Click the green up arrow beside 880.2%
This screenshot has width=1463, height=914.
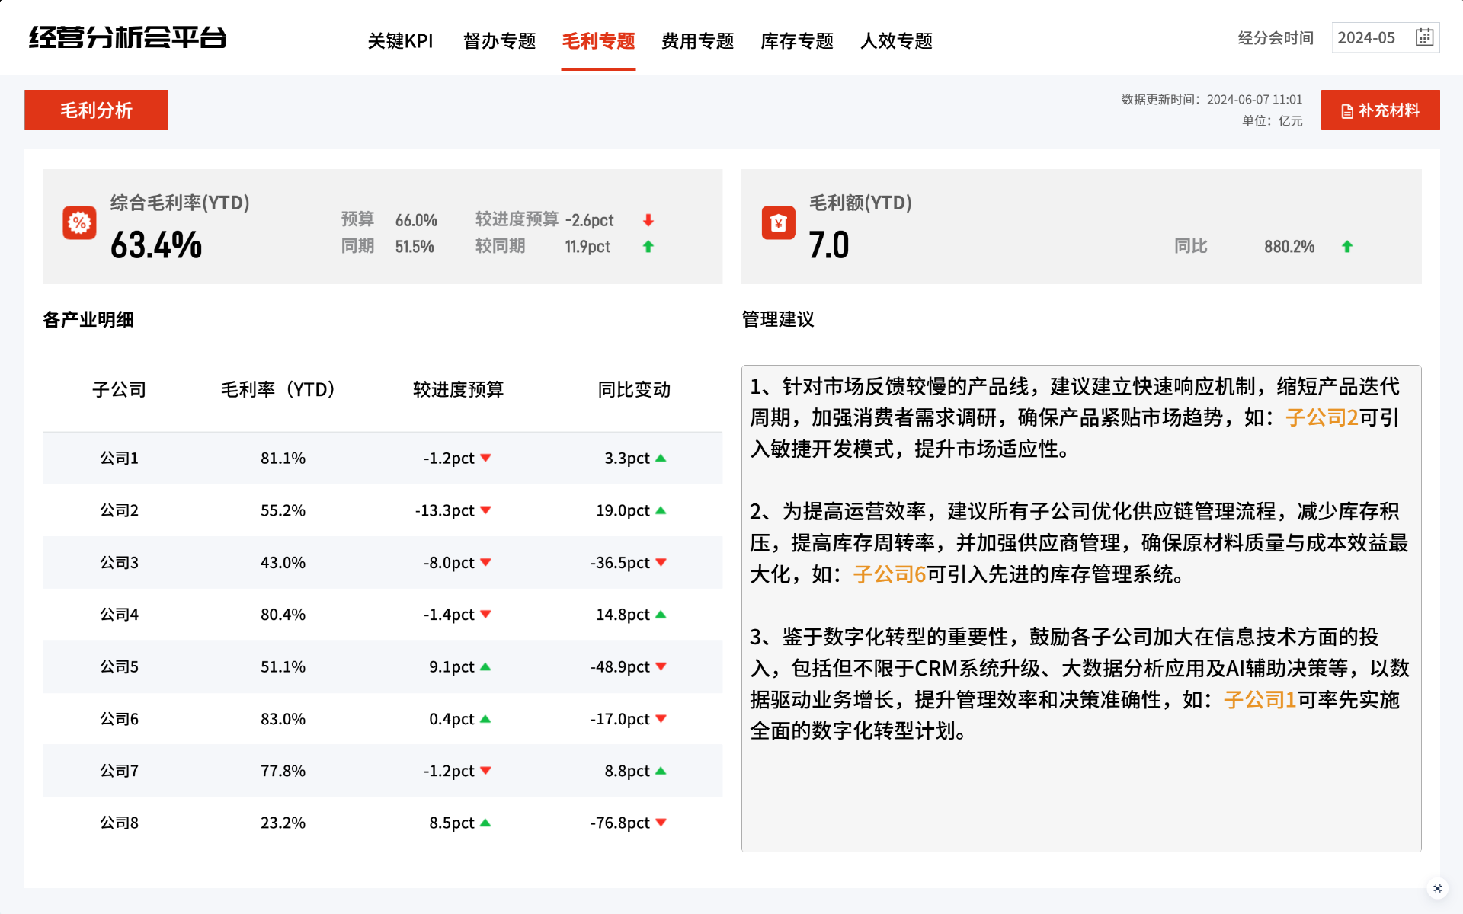1347,246
